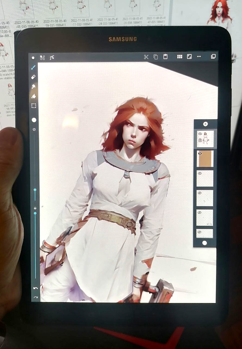Toggle the Layers panel icon
The height and width of the screenshot is (349, 242).
click(213, 56)
